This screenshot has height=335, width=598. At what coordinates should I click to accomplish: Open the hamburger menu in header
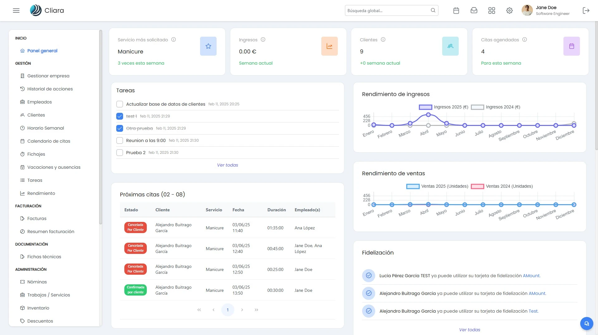pyautogui.click(x=16, y=11)
